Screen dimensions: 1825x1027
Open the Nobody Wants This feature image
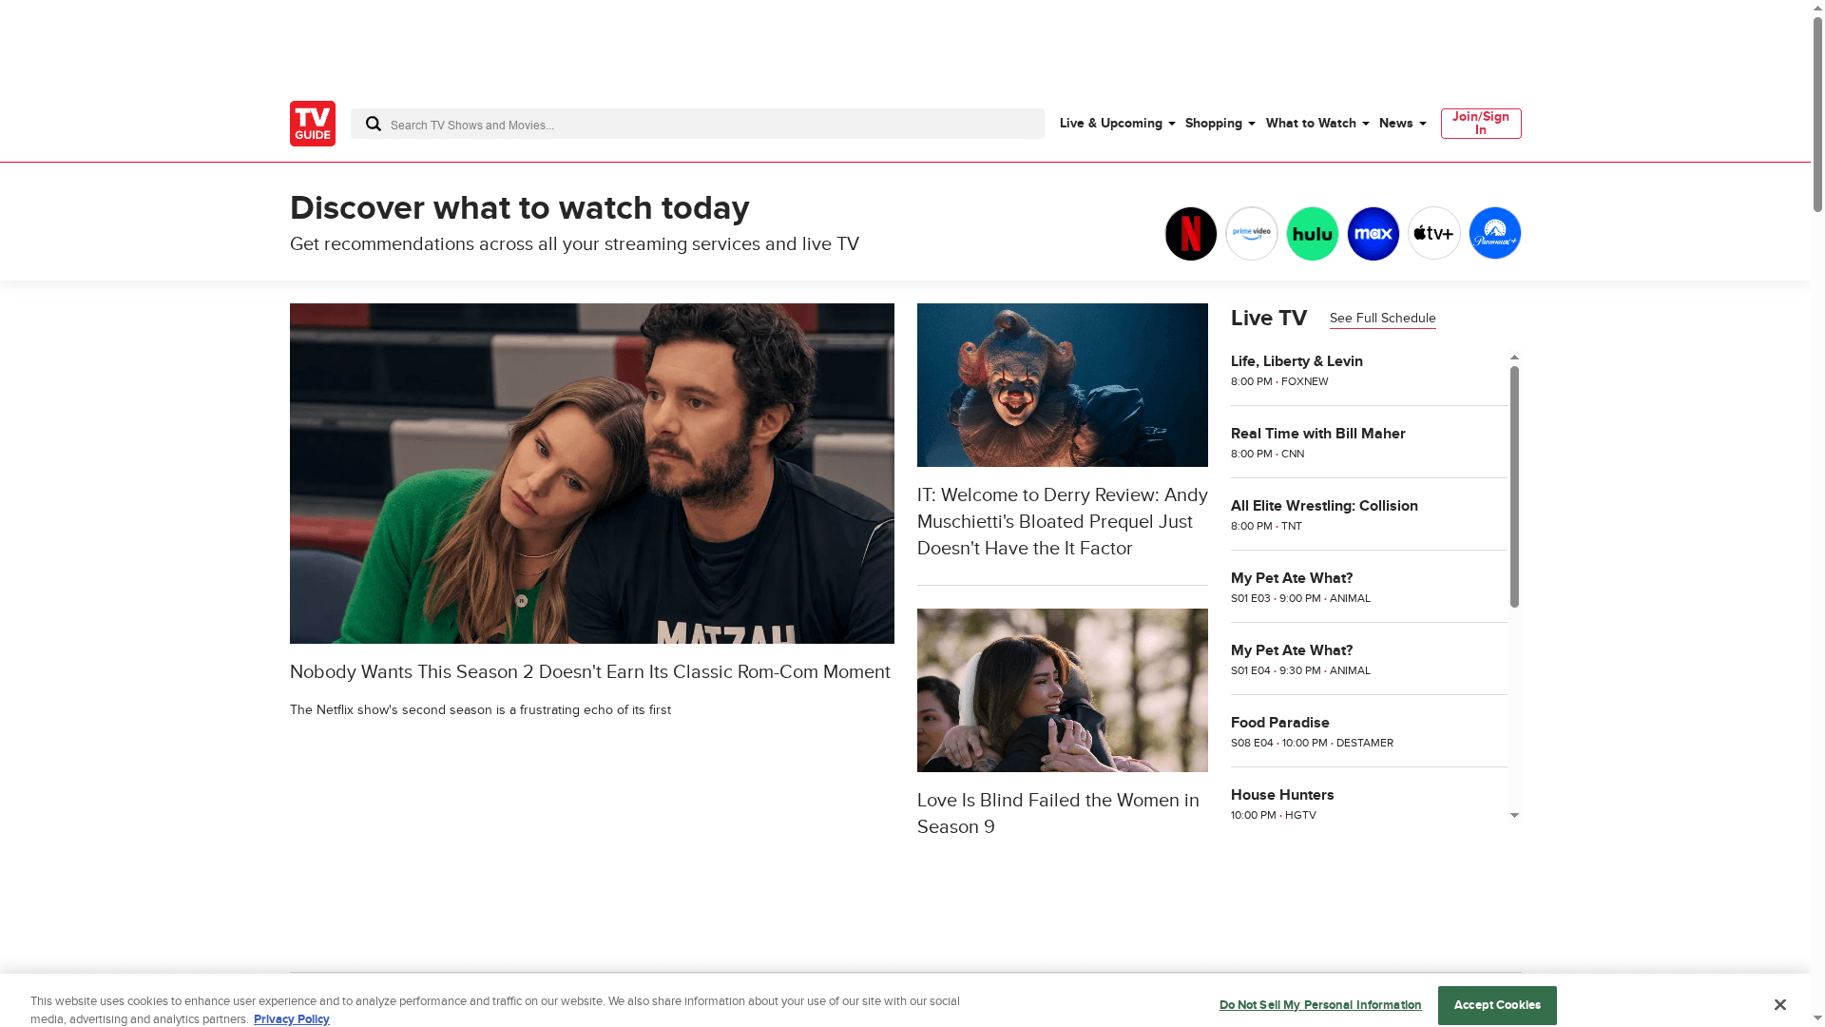coord(591,474)
